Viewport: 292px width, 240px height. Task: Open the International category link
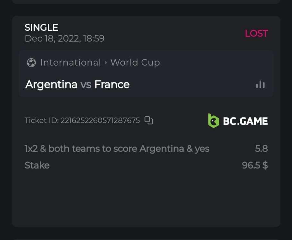tap(71, 63)
